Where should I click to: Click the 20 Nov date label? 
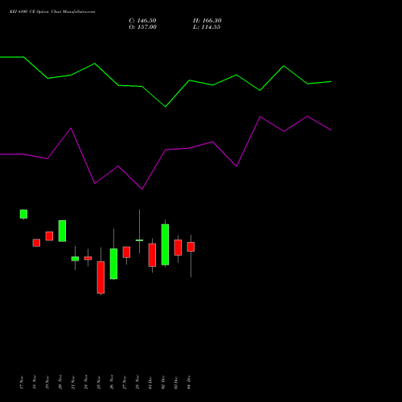point(60,382)
